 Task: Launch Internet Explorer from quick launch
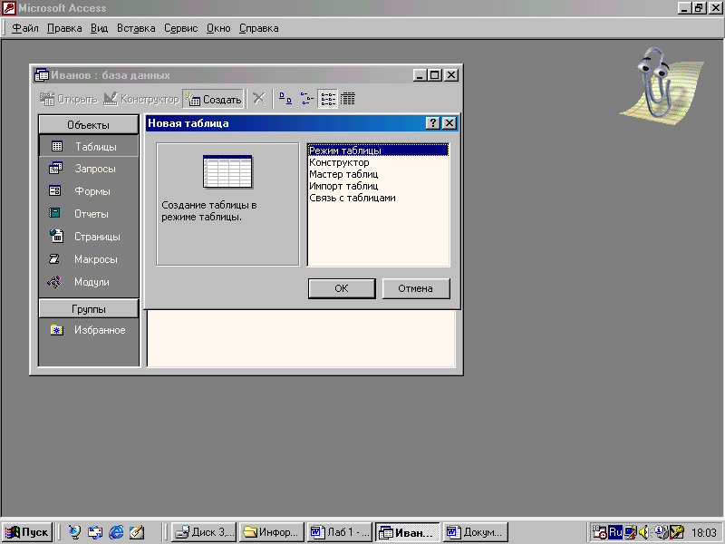[116, 532]
